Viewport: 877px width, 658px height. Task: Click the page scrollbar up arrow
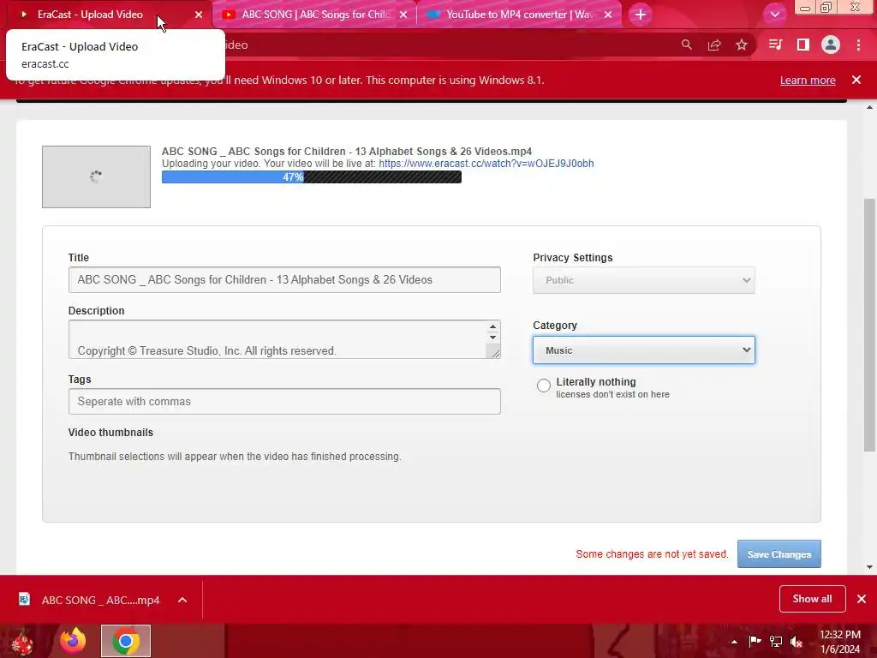pyautogui.click(x=869, y=107)
